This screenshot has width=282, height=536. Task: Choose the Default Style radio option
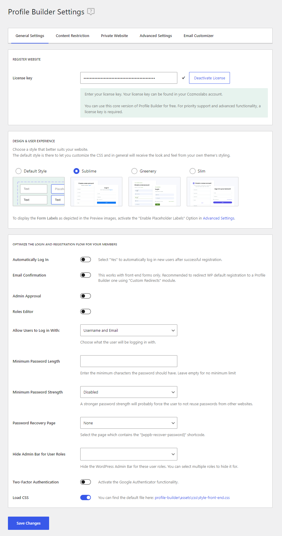tap(19, 171)
